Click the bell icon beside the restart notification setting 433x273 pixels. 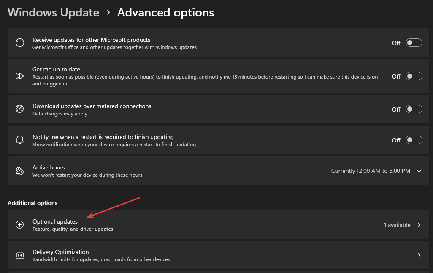click(19, 140)
